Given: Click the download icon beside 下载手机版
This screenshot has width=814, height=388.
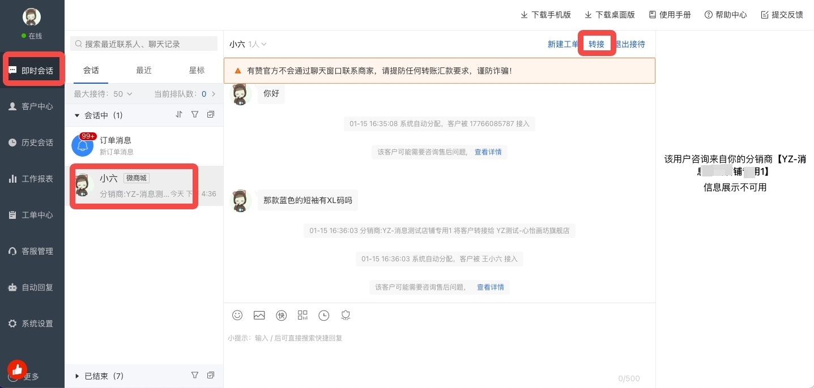Looking at the screenshot, I should pyautogui.click(x=524, y=15).
